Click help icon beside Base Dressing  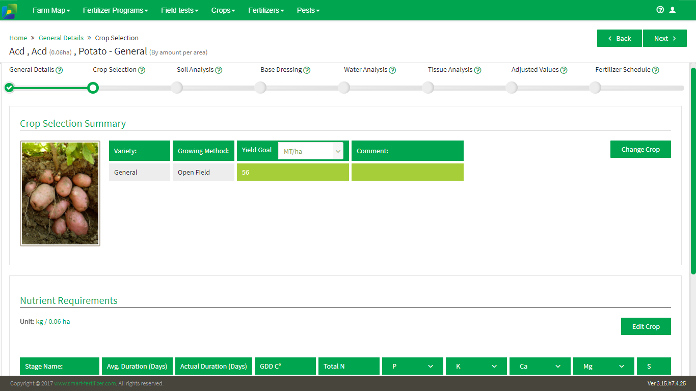307,70
